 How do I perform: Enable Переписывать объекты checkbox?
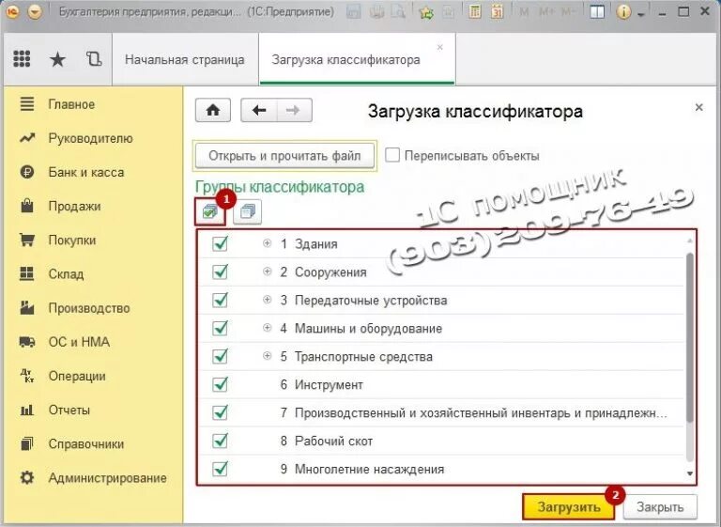click(x=392, y=155)
